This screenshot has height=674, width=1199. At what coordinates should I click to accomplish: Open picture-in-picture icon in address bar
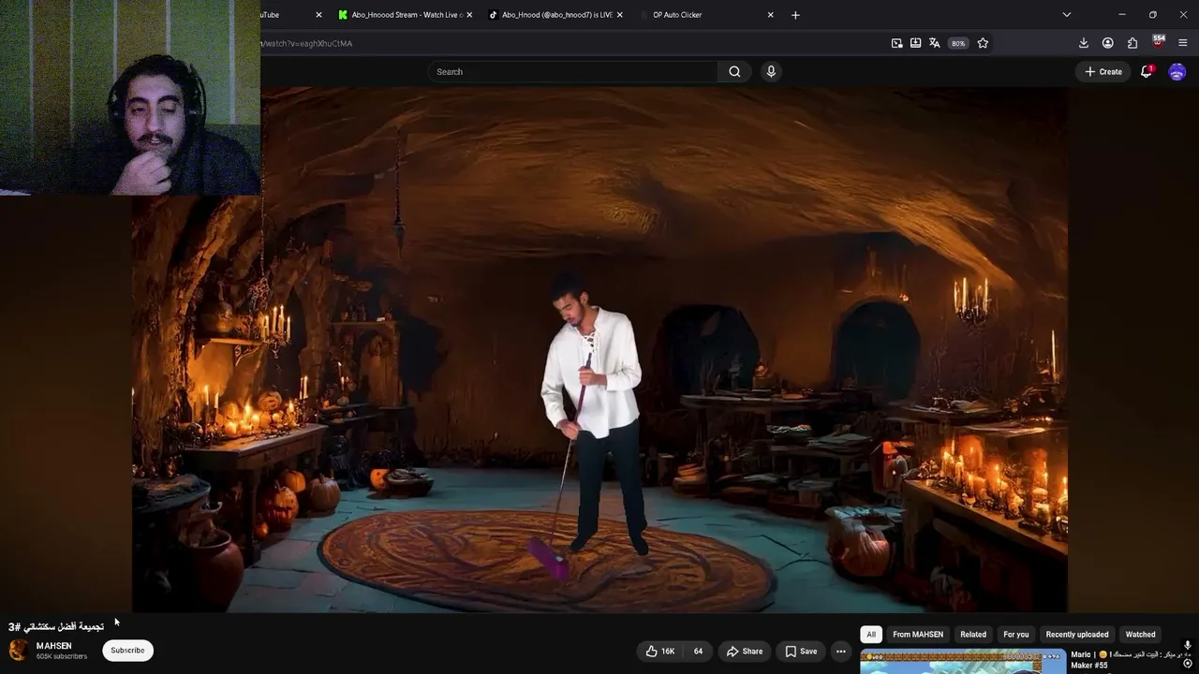tap(896, 43)
